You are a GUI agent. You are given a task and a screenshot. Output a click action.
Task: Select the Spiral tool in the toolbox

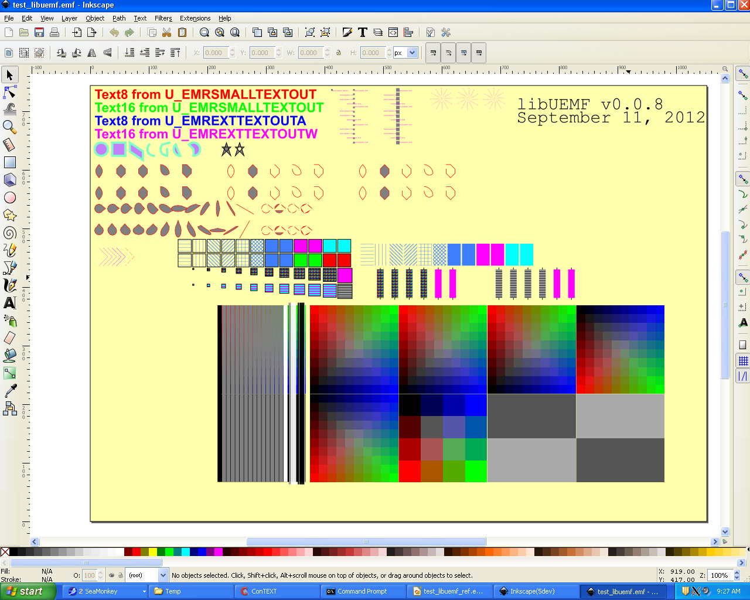[x=9, y=233]
